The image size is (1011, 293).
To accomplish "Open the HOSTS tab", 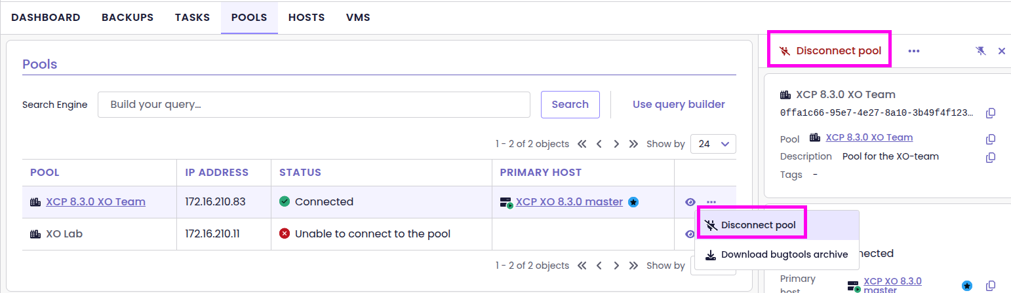I will (306, 18).
